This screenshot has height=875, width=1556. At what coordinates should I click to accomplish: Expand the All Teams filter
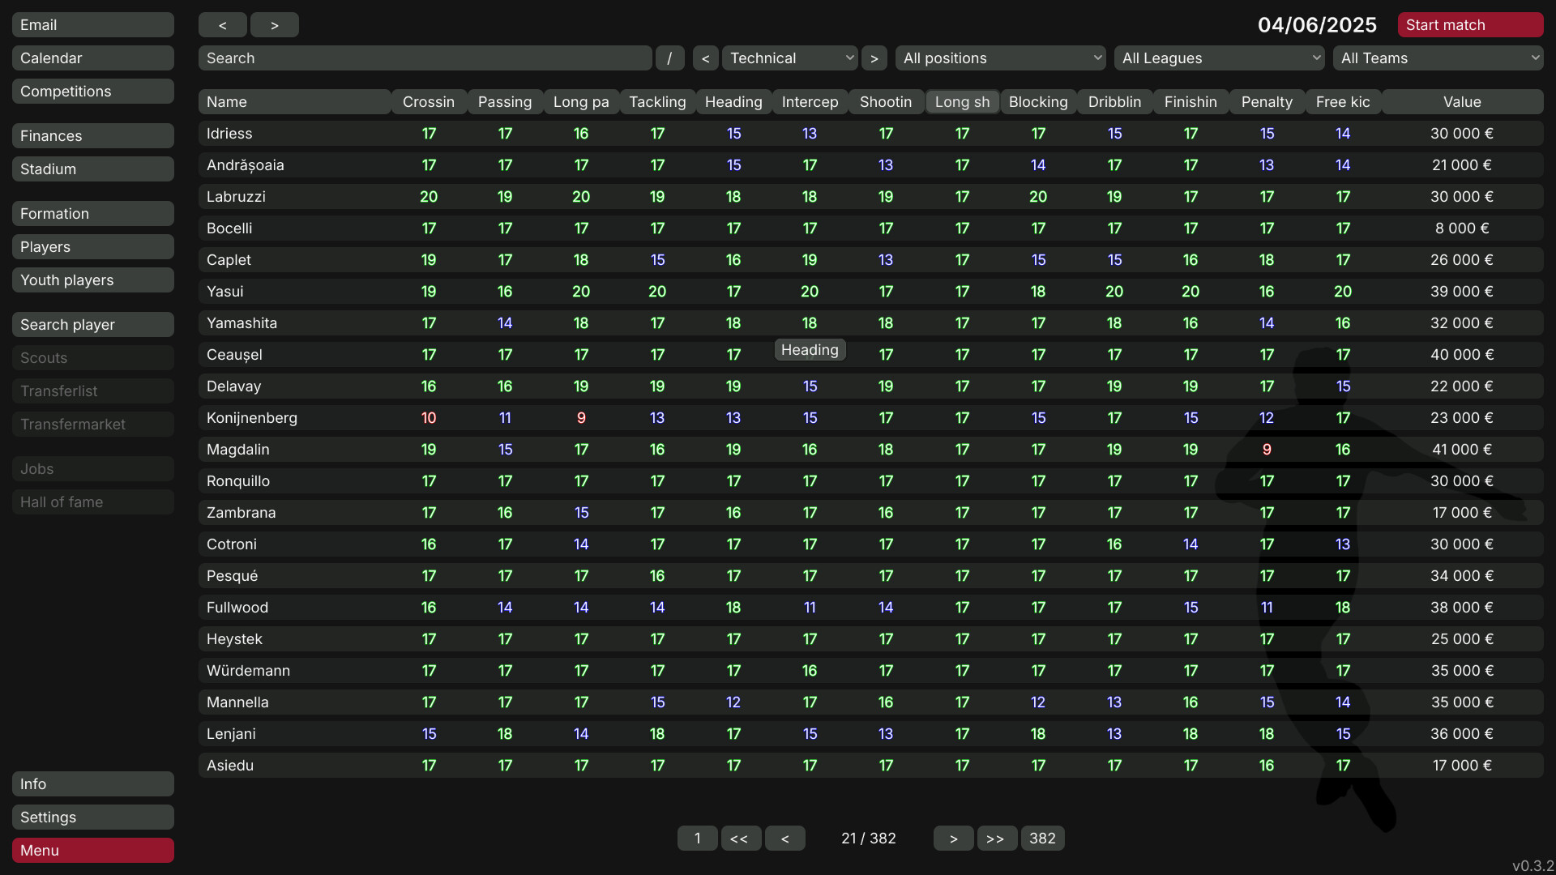(x=1438, y=58)
